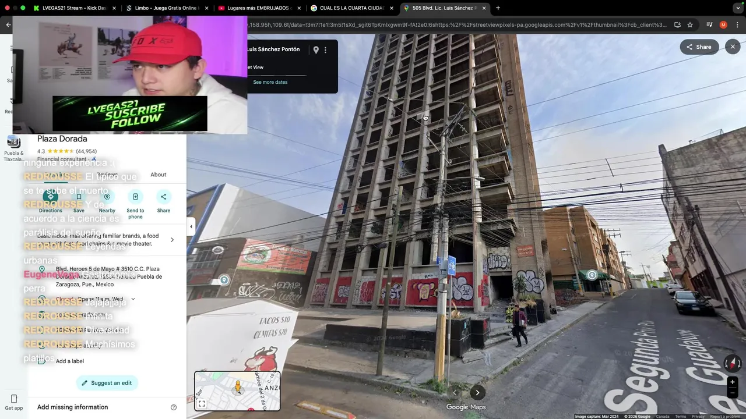Expand the place description chevron
746x419 pixels.
[x=172, y=240]
